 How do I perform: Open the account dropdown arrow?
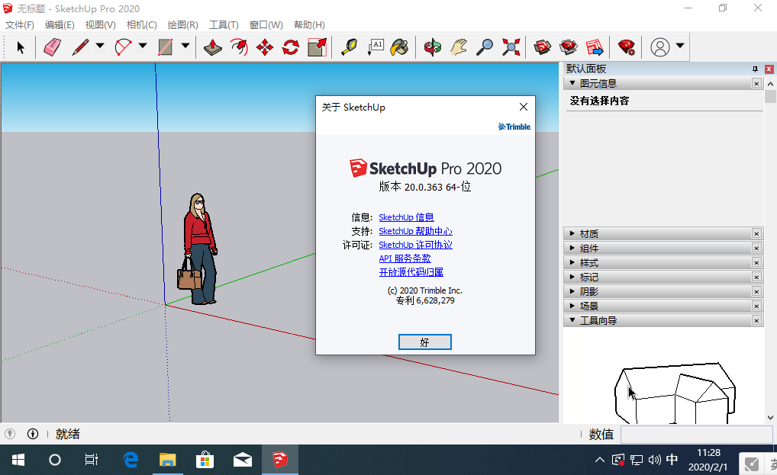click(680, 46)
